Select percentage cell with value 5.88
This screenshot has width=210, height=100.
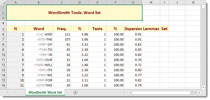pos(80,34)
